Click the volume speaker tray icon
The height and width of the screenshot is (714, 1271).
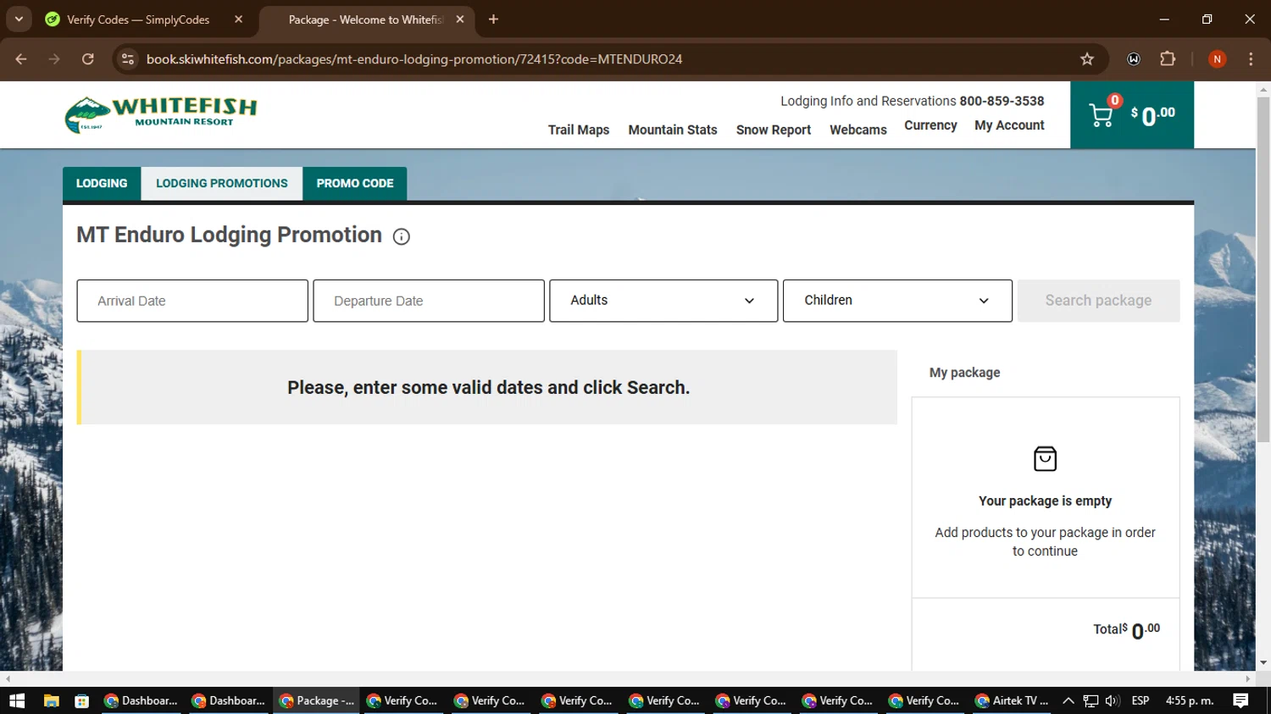click(x=1113, y=700)
